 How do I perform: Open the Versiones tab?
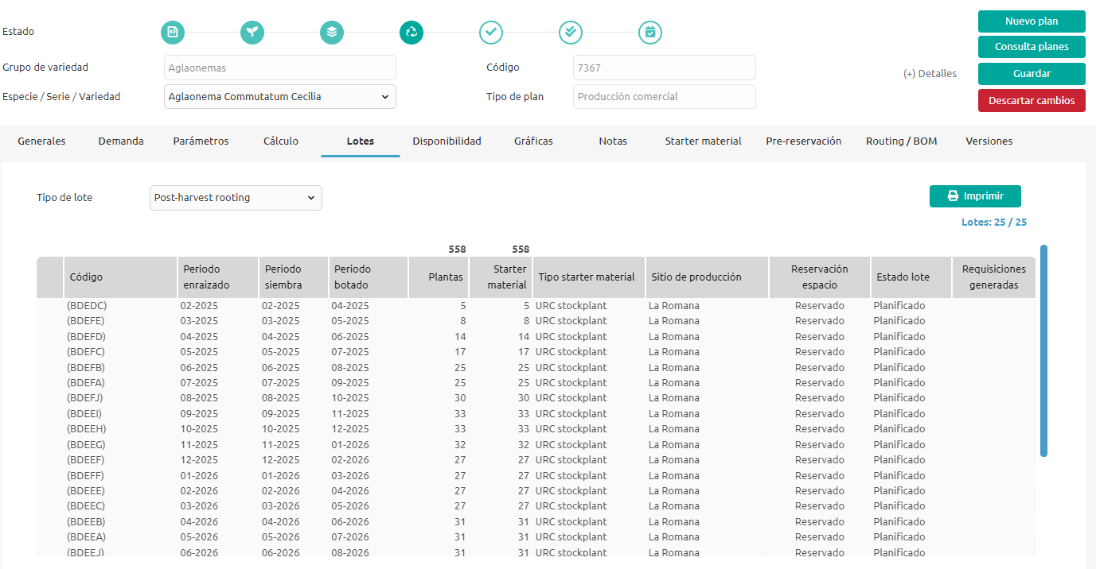coord(989,141)
